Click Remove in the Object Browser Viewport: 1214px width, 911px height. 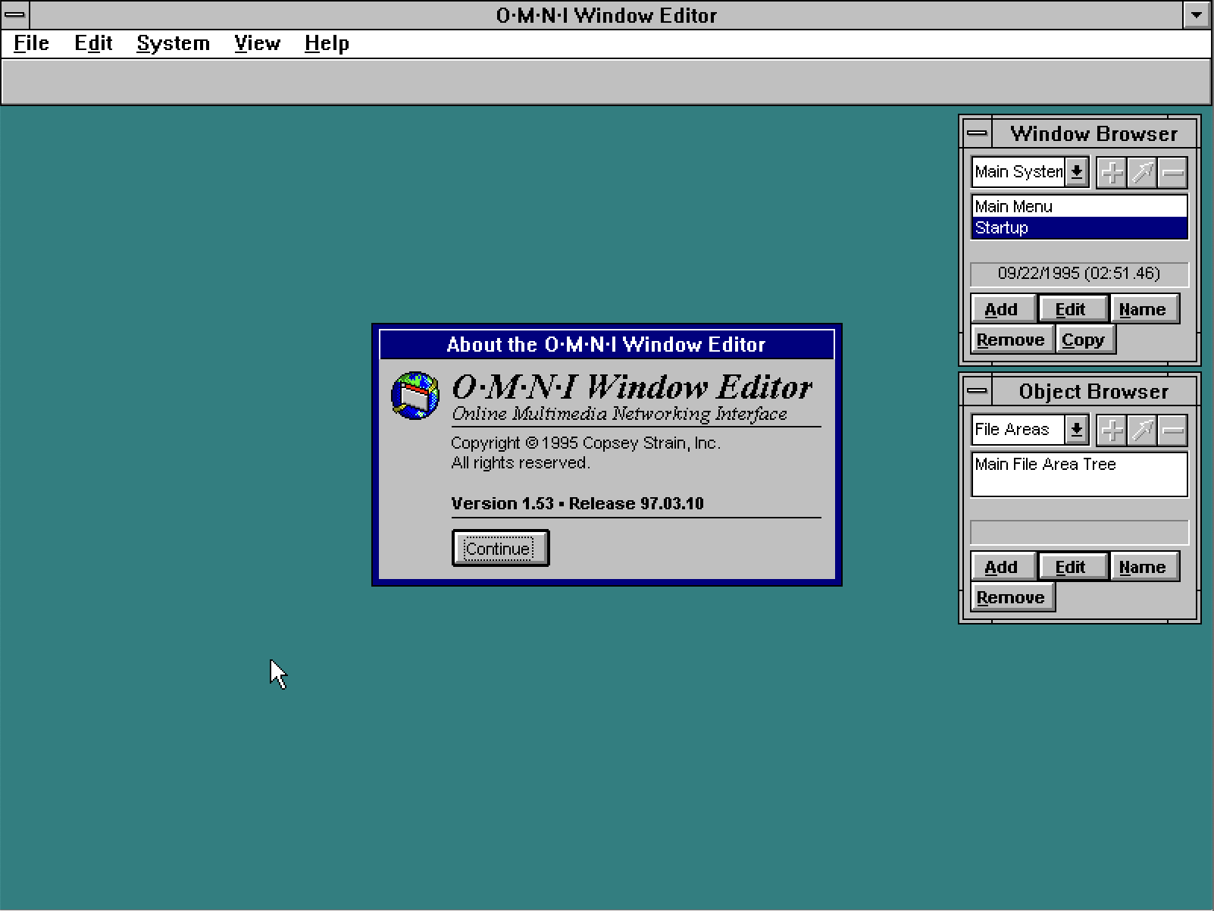tap(1011, 597)
